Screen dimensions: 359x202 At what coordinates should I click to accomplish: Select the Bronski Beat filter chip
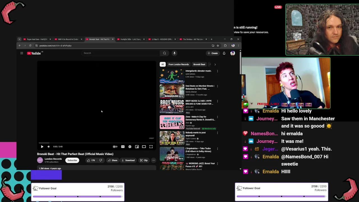click(199, 64)
